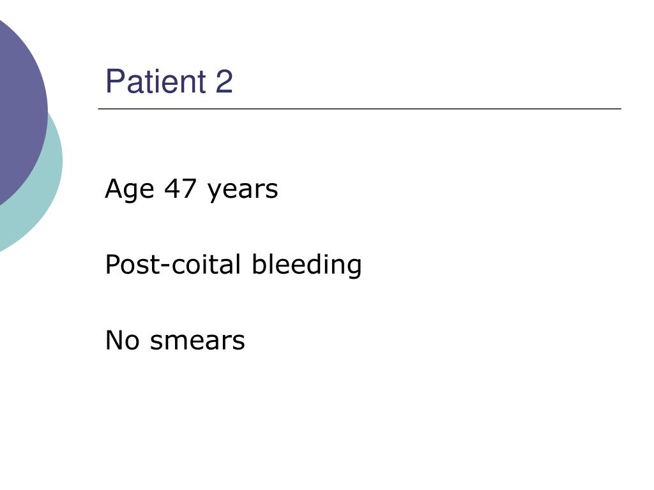This screenshot has height=490, width=654.
Task: Select the "Age 47 years" text line
Action: coord(192,189)
